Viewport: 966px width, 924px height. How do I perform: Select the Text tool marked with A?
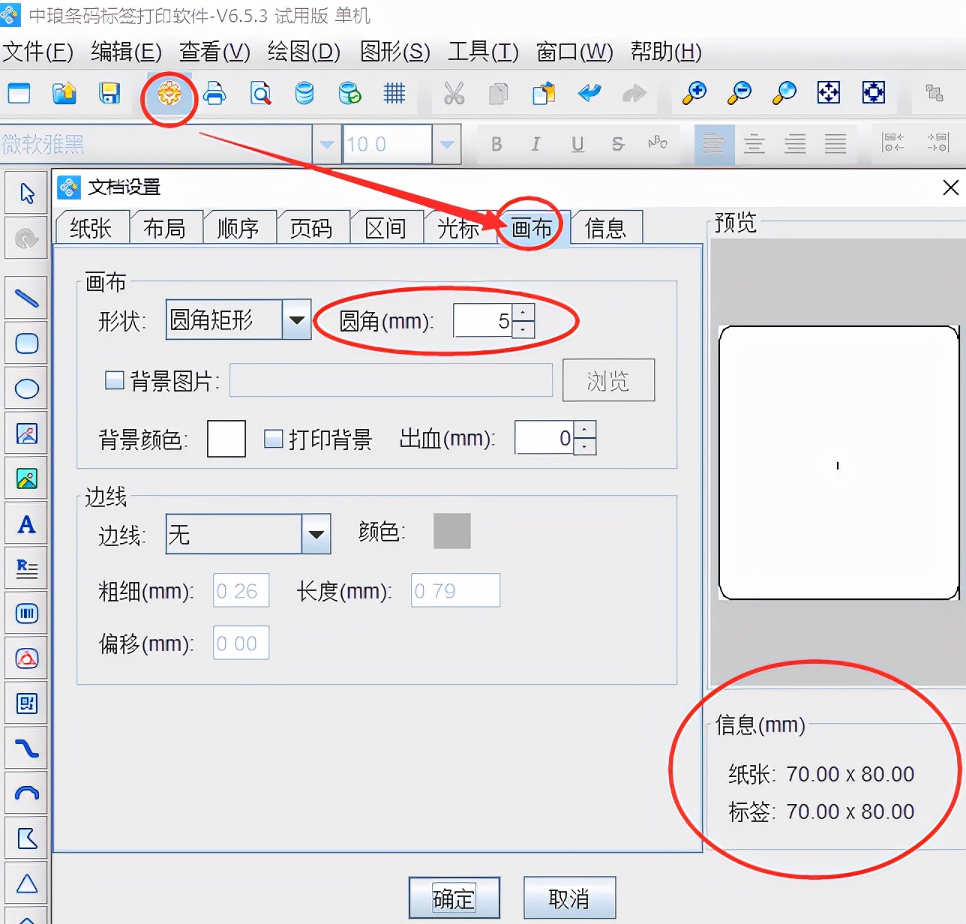tap(26, 523)
